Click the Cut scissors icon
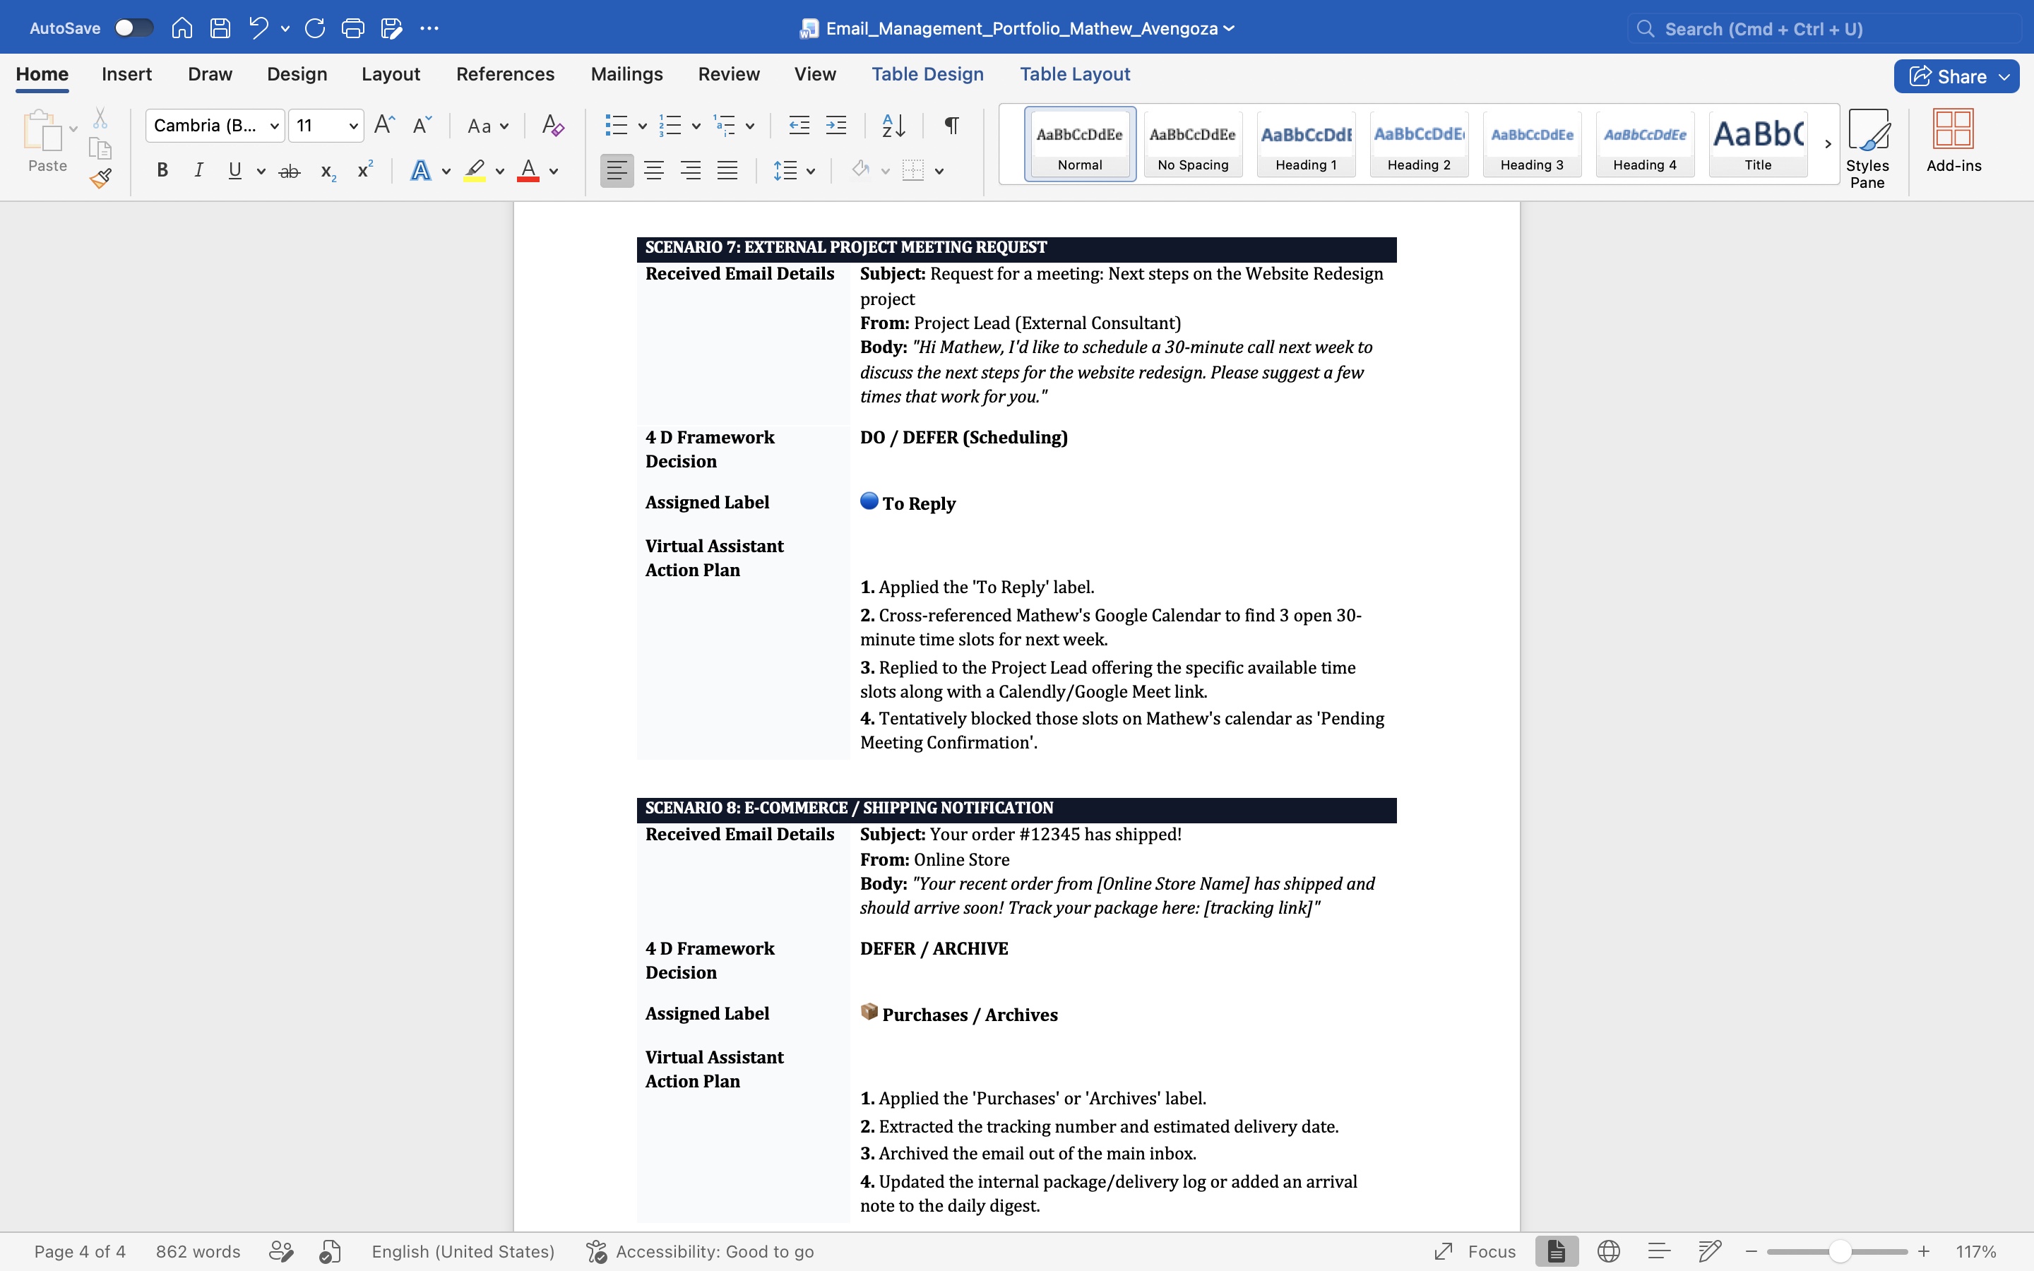This screenshot has width=2034, height=1271. pyautogui.click(x=100, y=118)
